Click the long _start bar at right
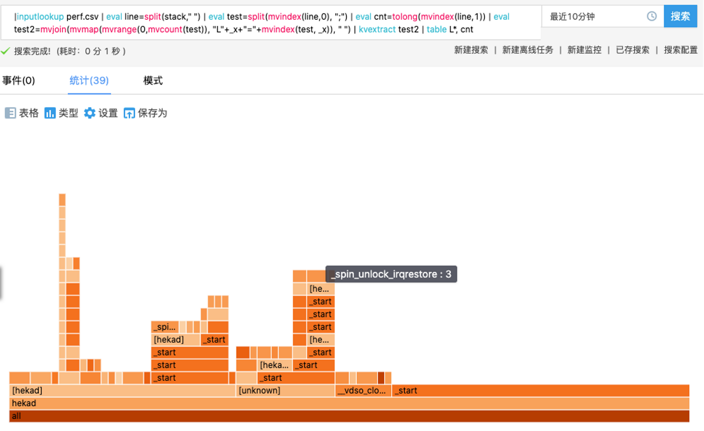The image size is (704, 431). [541, 391]
